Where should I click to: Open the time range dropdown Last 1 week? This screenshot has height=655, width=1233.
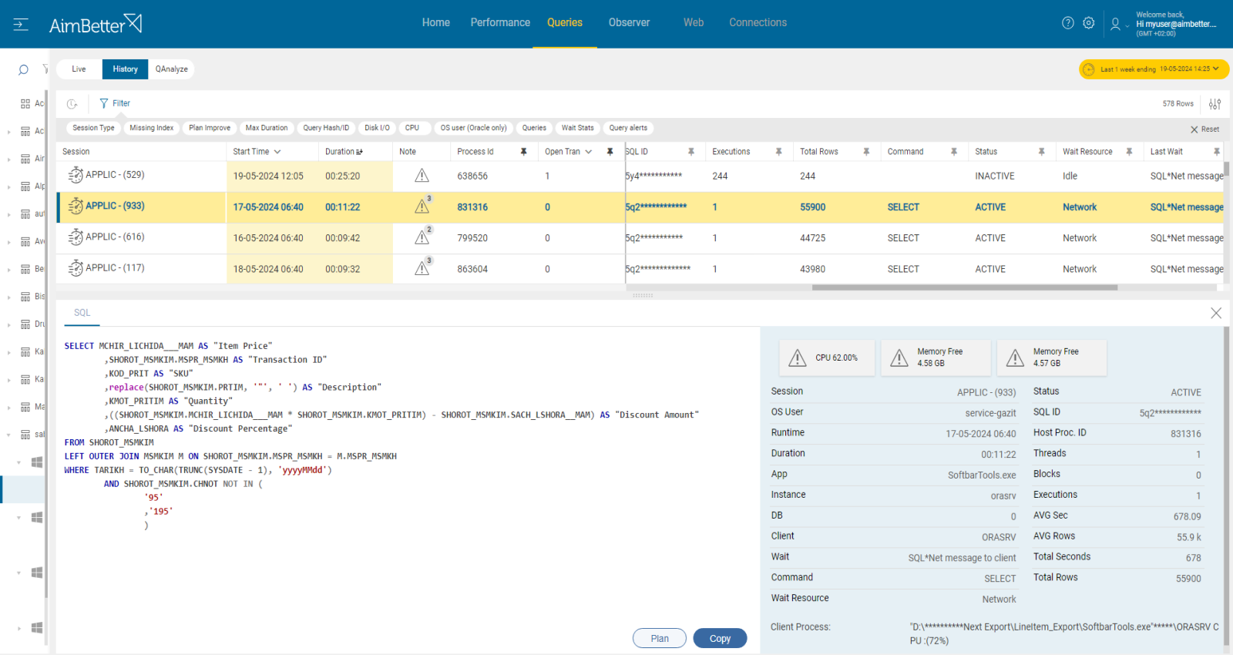point(1154,69)
